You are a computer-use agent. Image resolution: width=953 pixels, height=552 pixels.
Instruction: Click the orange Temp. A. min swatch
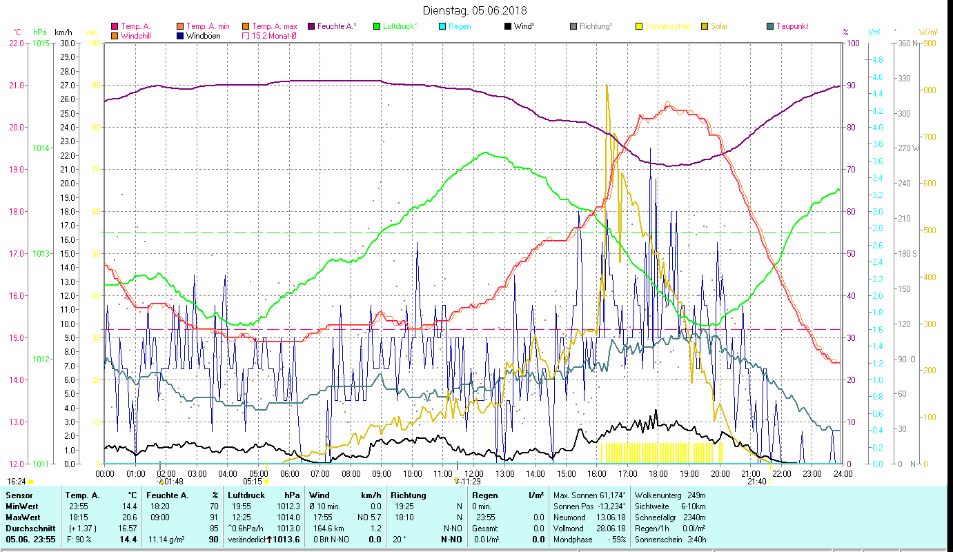tap(179, 26)
